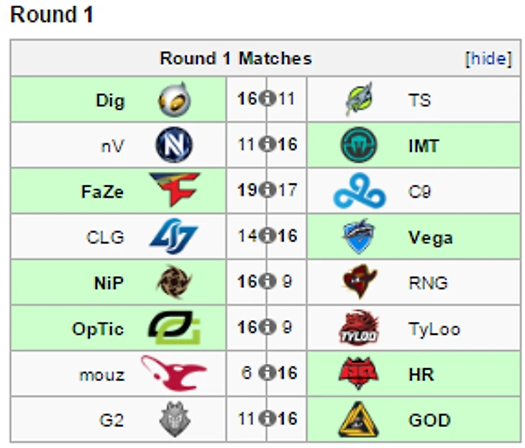This screenshot has width=525, height=448.
Task: Click the mousesports red logo
Action: 173,373
